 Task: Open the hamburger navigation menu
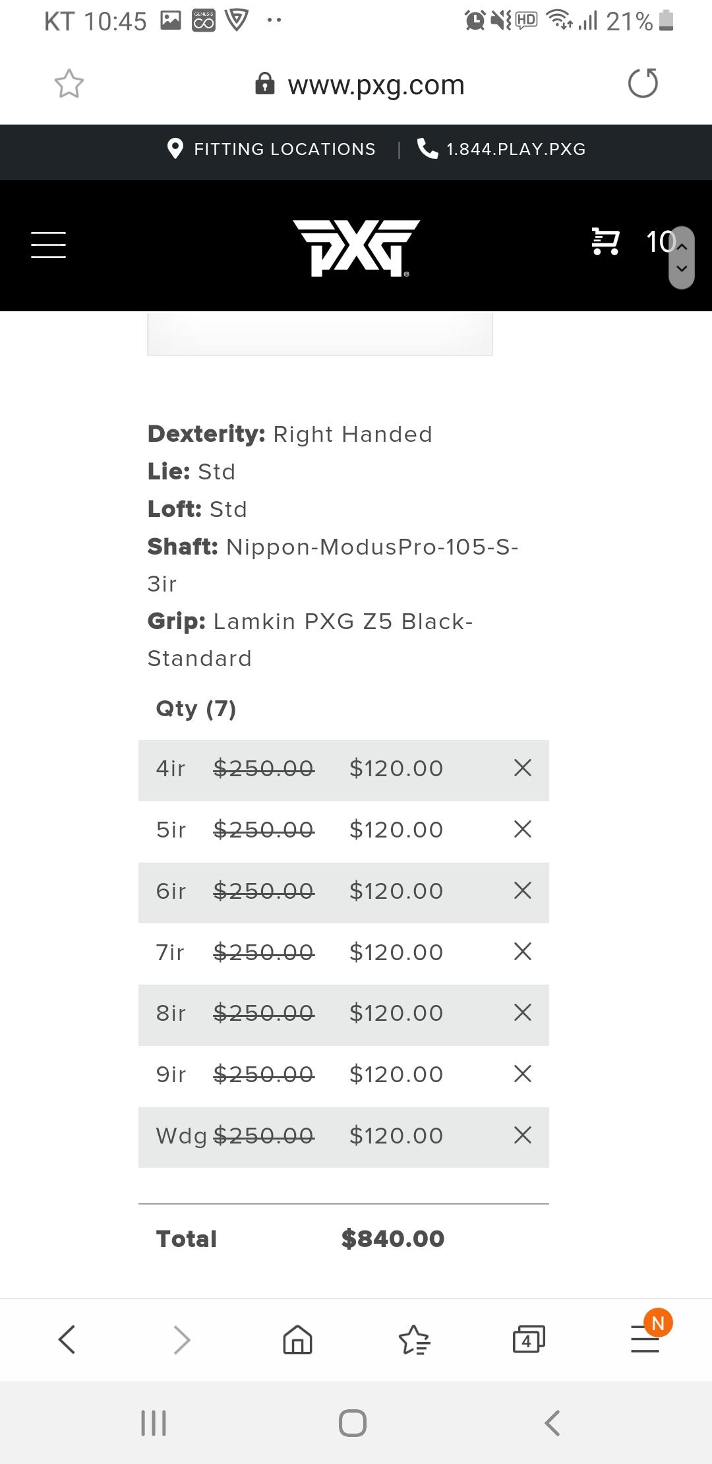click(49, 245)
